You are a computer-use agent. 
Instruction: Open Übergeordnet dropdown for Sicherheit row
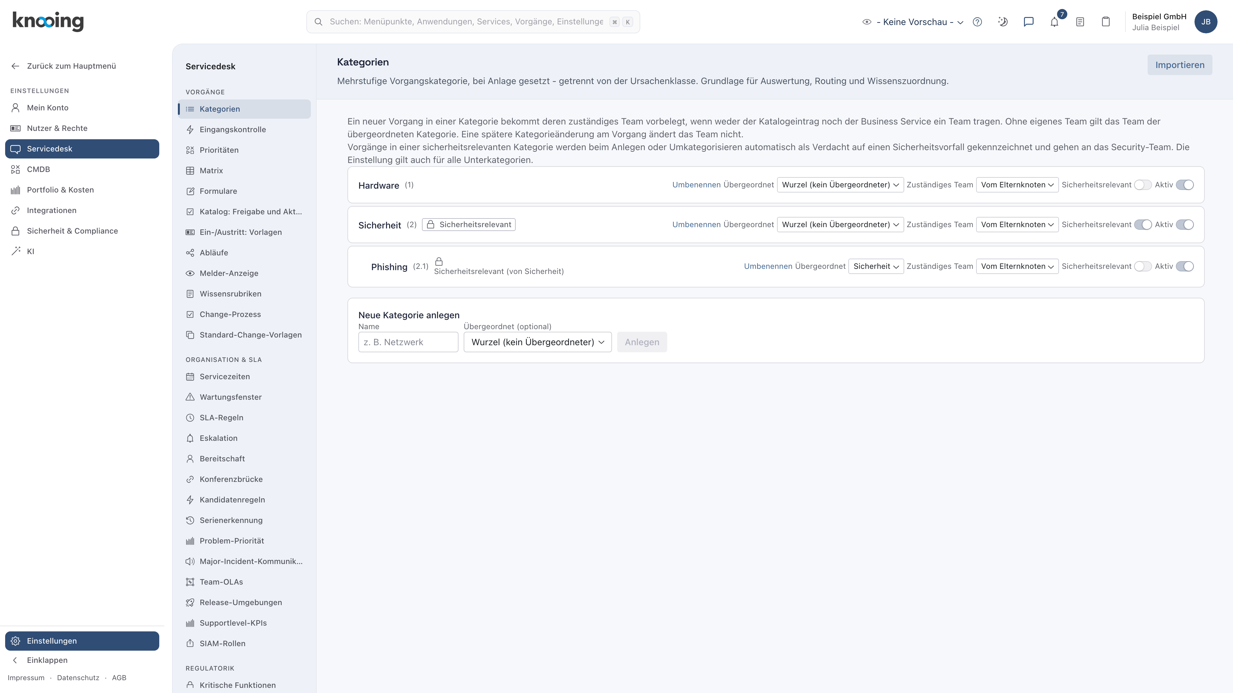coord(840,225)
